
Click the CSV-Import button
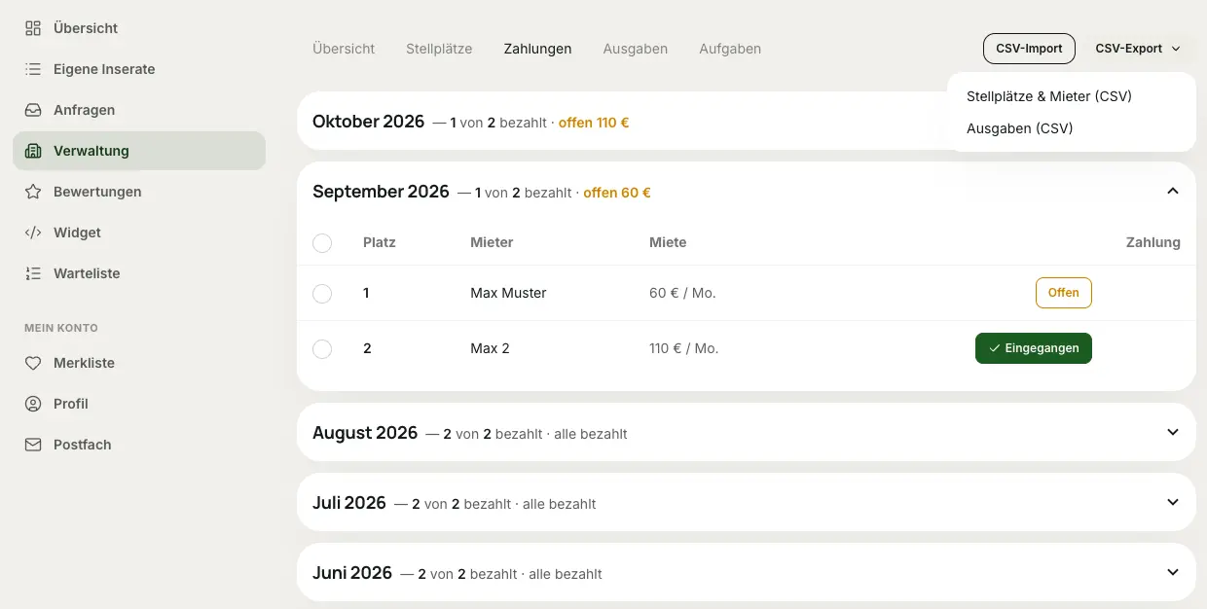pyautogui.click(x=1029, y=49)
